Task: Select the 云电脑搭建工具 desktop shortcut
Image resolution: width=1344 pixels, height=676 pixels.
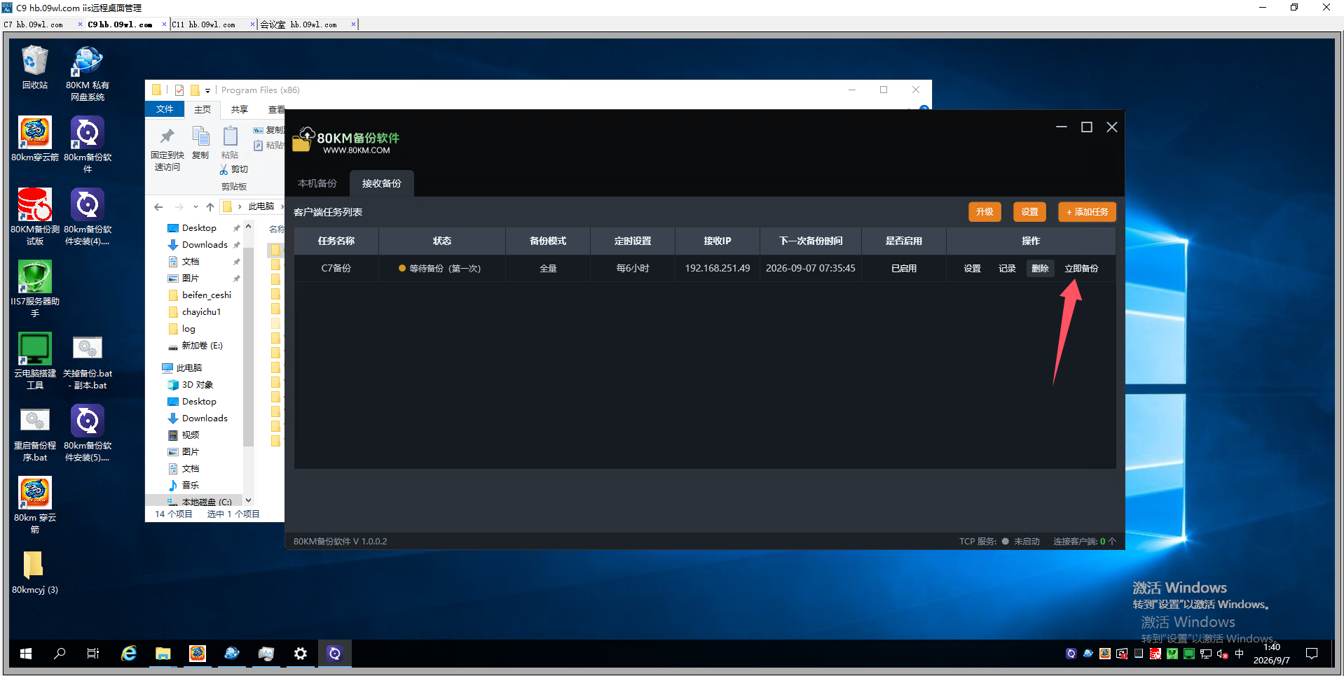Action: click(x=34, y=361)
